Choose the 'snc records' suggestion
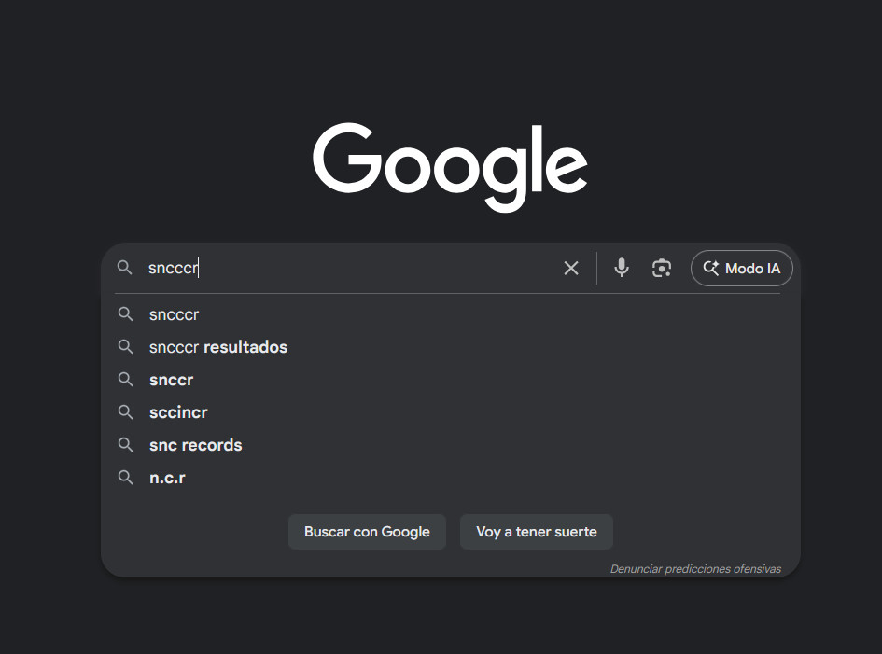882x654 pixels. click(196, 445)
